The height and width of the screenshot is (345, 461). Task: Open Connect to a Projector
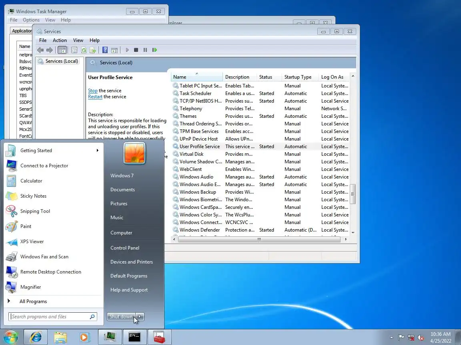53,166
